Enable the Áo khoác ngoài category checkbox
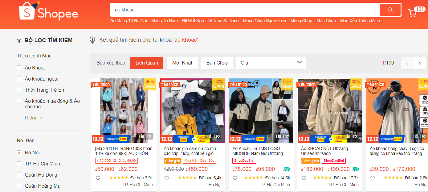Image resolution: width=428 pixels, height=192 pixels. click(x=19, y=79)
